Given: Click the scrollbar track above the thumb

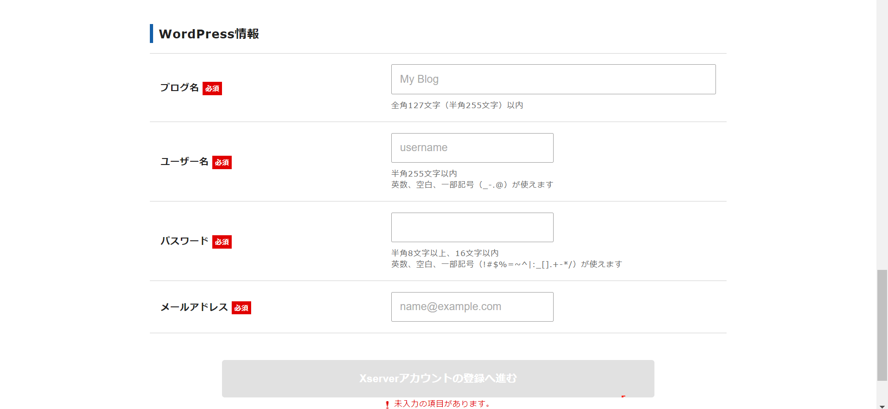Looking at the screenshot, I should coord(882,139).
